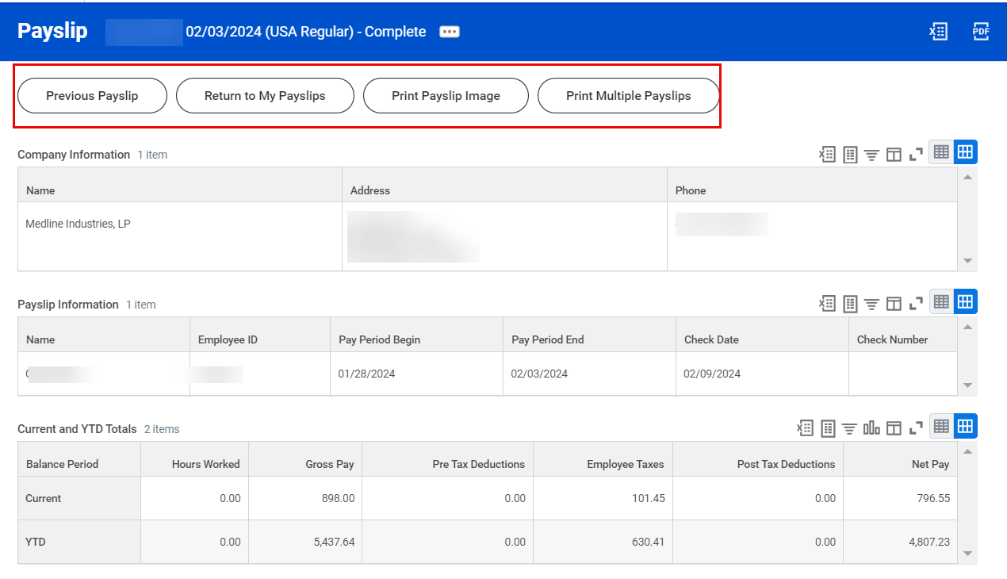
Task: Export Current and YTD Totals to Excel
Action: pos(805,427)
